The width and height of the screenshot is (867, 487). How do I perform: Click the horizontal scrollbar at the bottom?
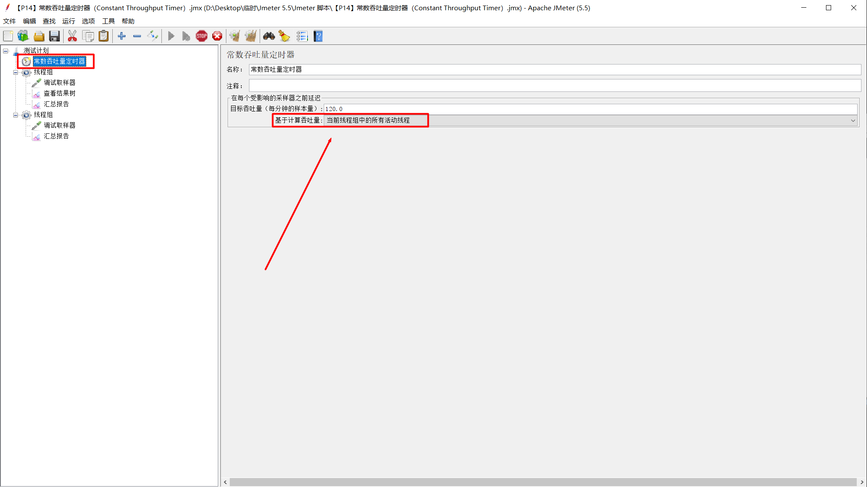[x=542, y=482]
